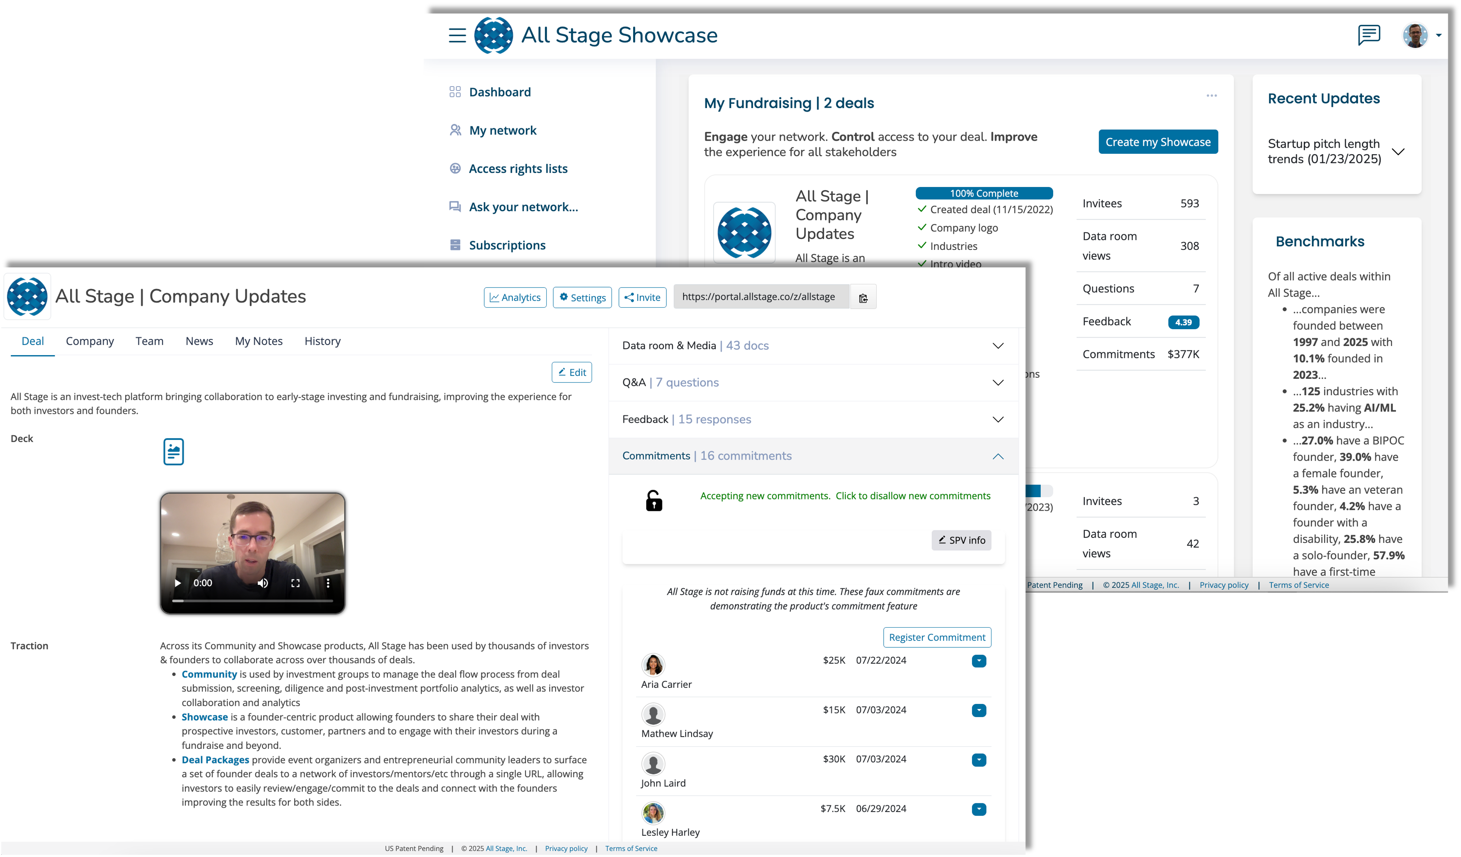The image size is (1461, 857).
Task: Click the Feedback 4.39 score badge
Action: click(x=1183, y=322)
